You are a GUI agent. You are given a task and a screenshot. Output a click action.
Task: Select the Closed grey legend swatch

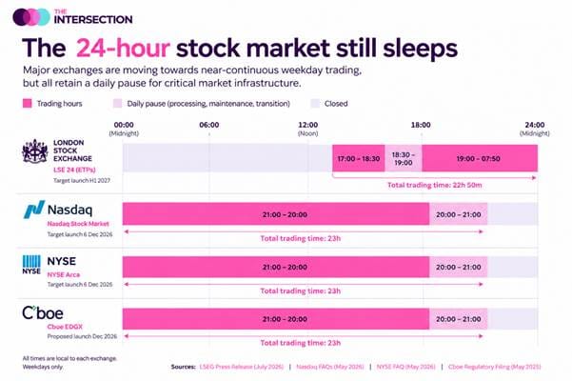tap(315, 103)
